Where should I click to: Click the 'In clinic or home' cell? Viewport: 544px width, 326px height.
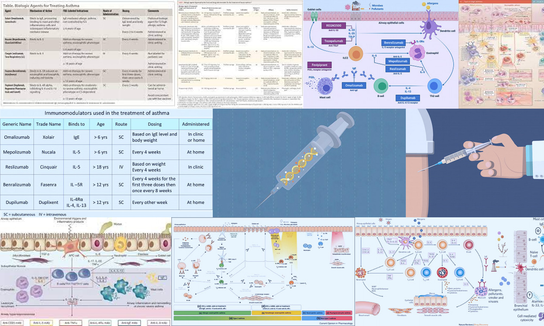196,137
